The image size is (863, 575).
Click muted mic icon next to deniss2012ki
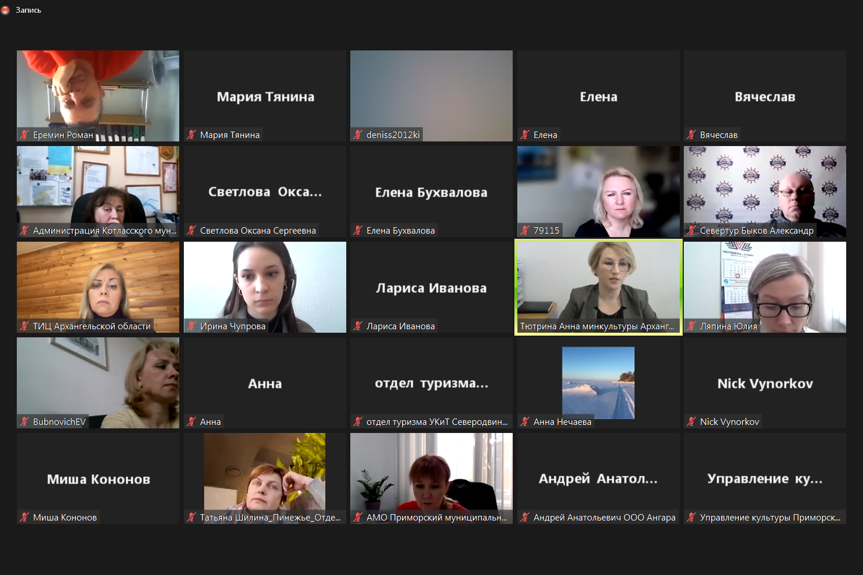pos(358,134)
